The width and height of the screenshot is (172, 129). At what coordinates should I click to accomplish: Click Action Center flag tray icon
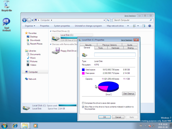pos(149,126)
